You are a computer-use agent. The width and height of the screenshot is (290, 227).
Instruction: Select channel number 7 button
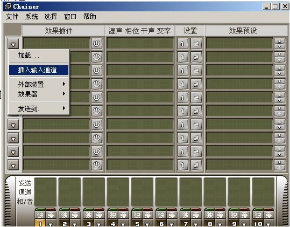(x=186, y=223)
